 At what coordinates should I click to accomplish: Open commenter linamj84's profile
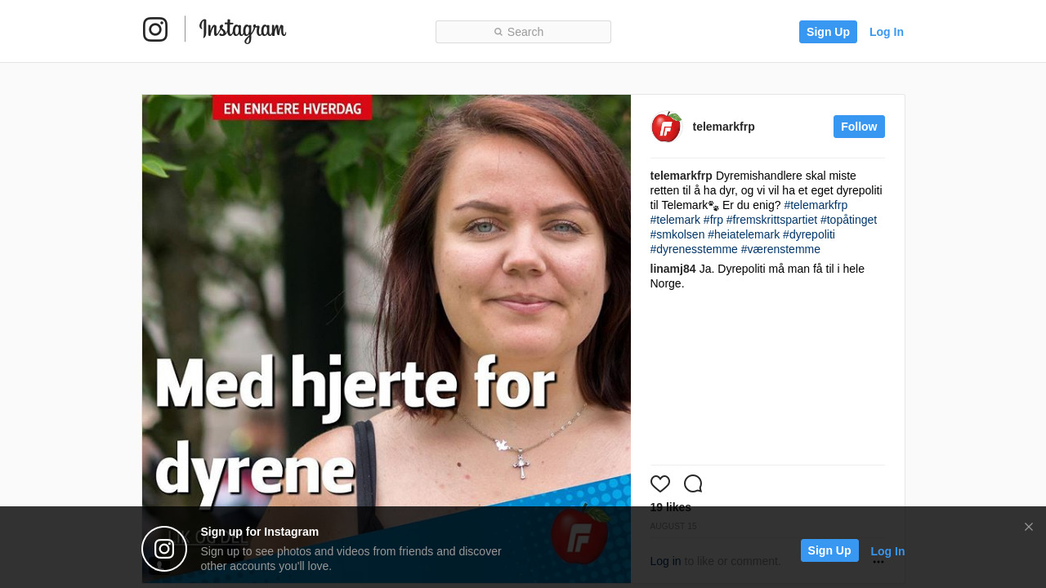pyautogui.click(x=673, y=269)
